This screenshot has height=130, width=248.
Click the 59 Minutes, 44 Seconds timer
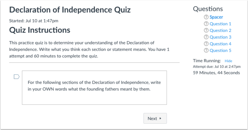pyautogui.click(x=216, y=73)
